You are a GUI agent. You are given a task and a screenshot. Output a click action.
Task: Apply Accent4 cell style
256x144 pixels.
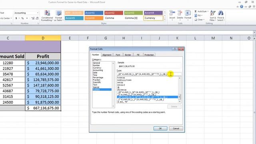153,13
